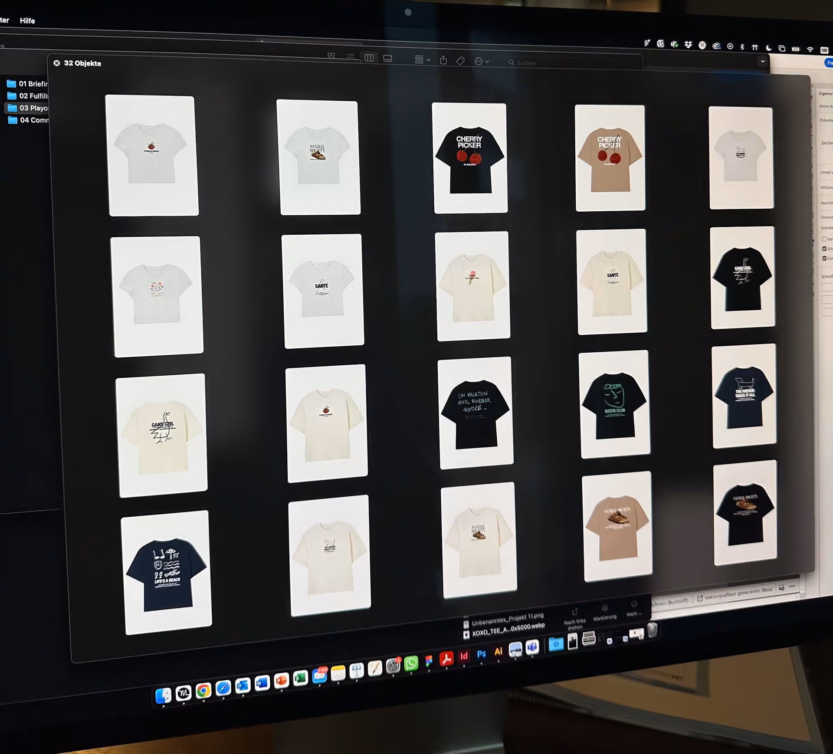This screenshot has height=754, width=833.
Task: Click the Dropbox menu bar icon
Action: [688, 45]
